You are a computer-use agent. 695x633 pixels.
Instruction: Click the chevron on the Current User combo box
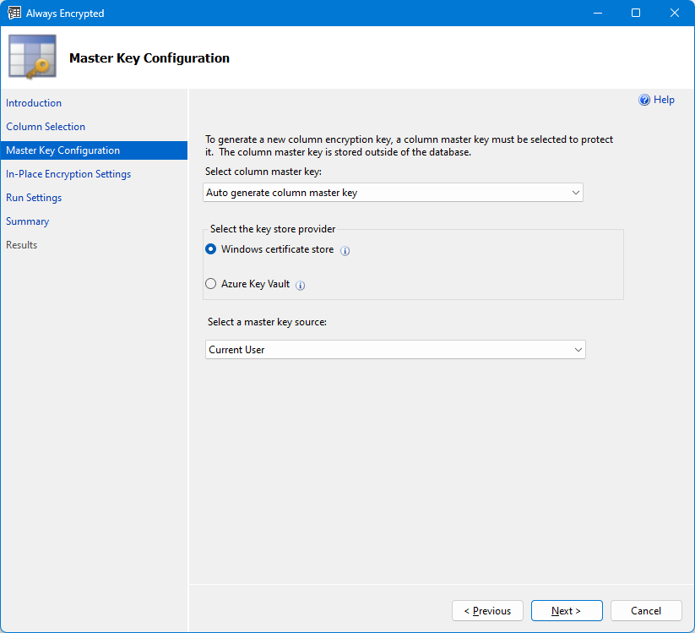(x=577, y=349)
